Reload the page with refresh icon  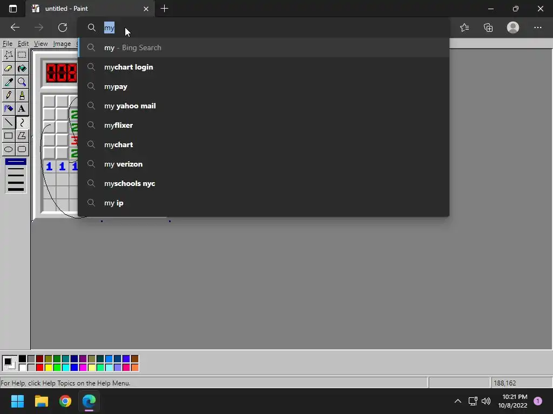pos(63,27)
